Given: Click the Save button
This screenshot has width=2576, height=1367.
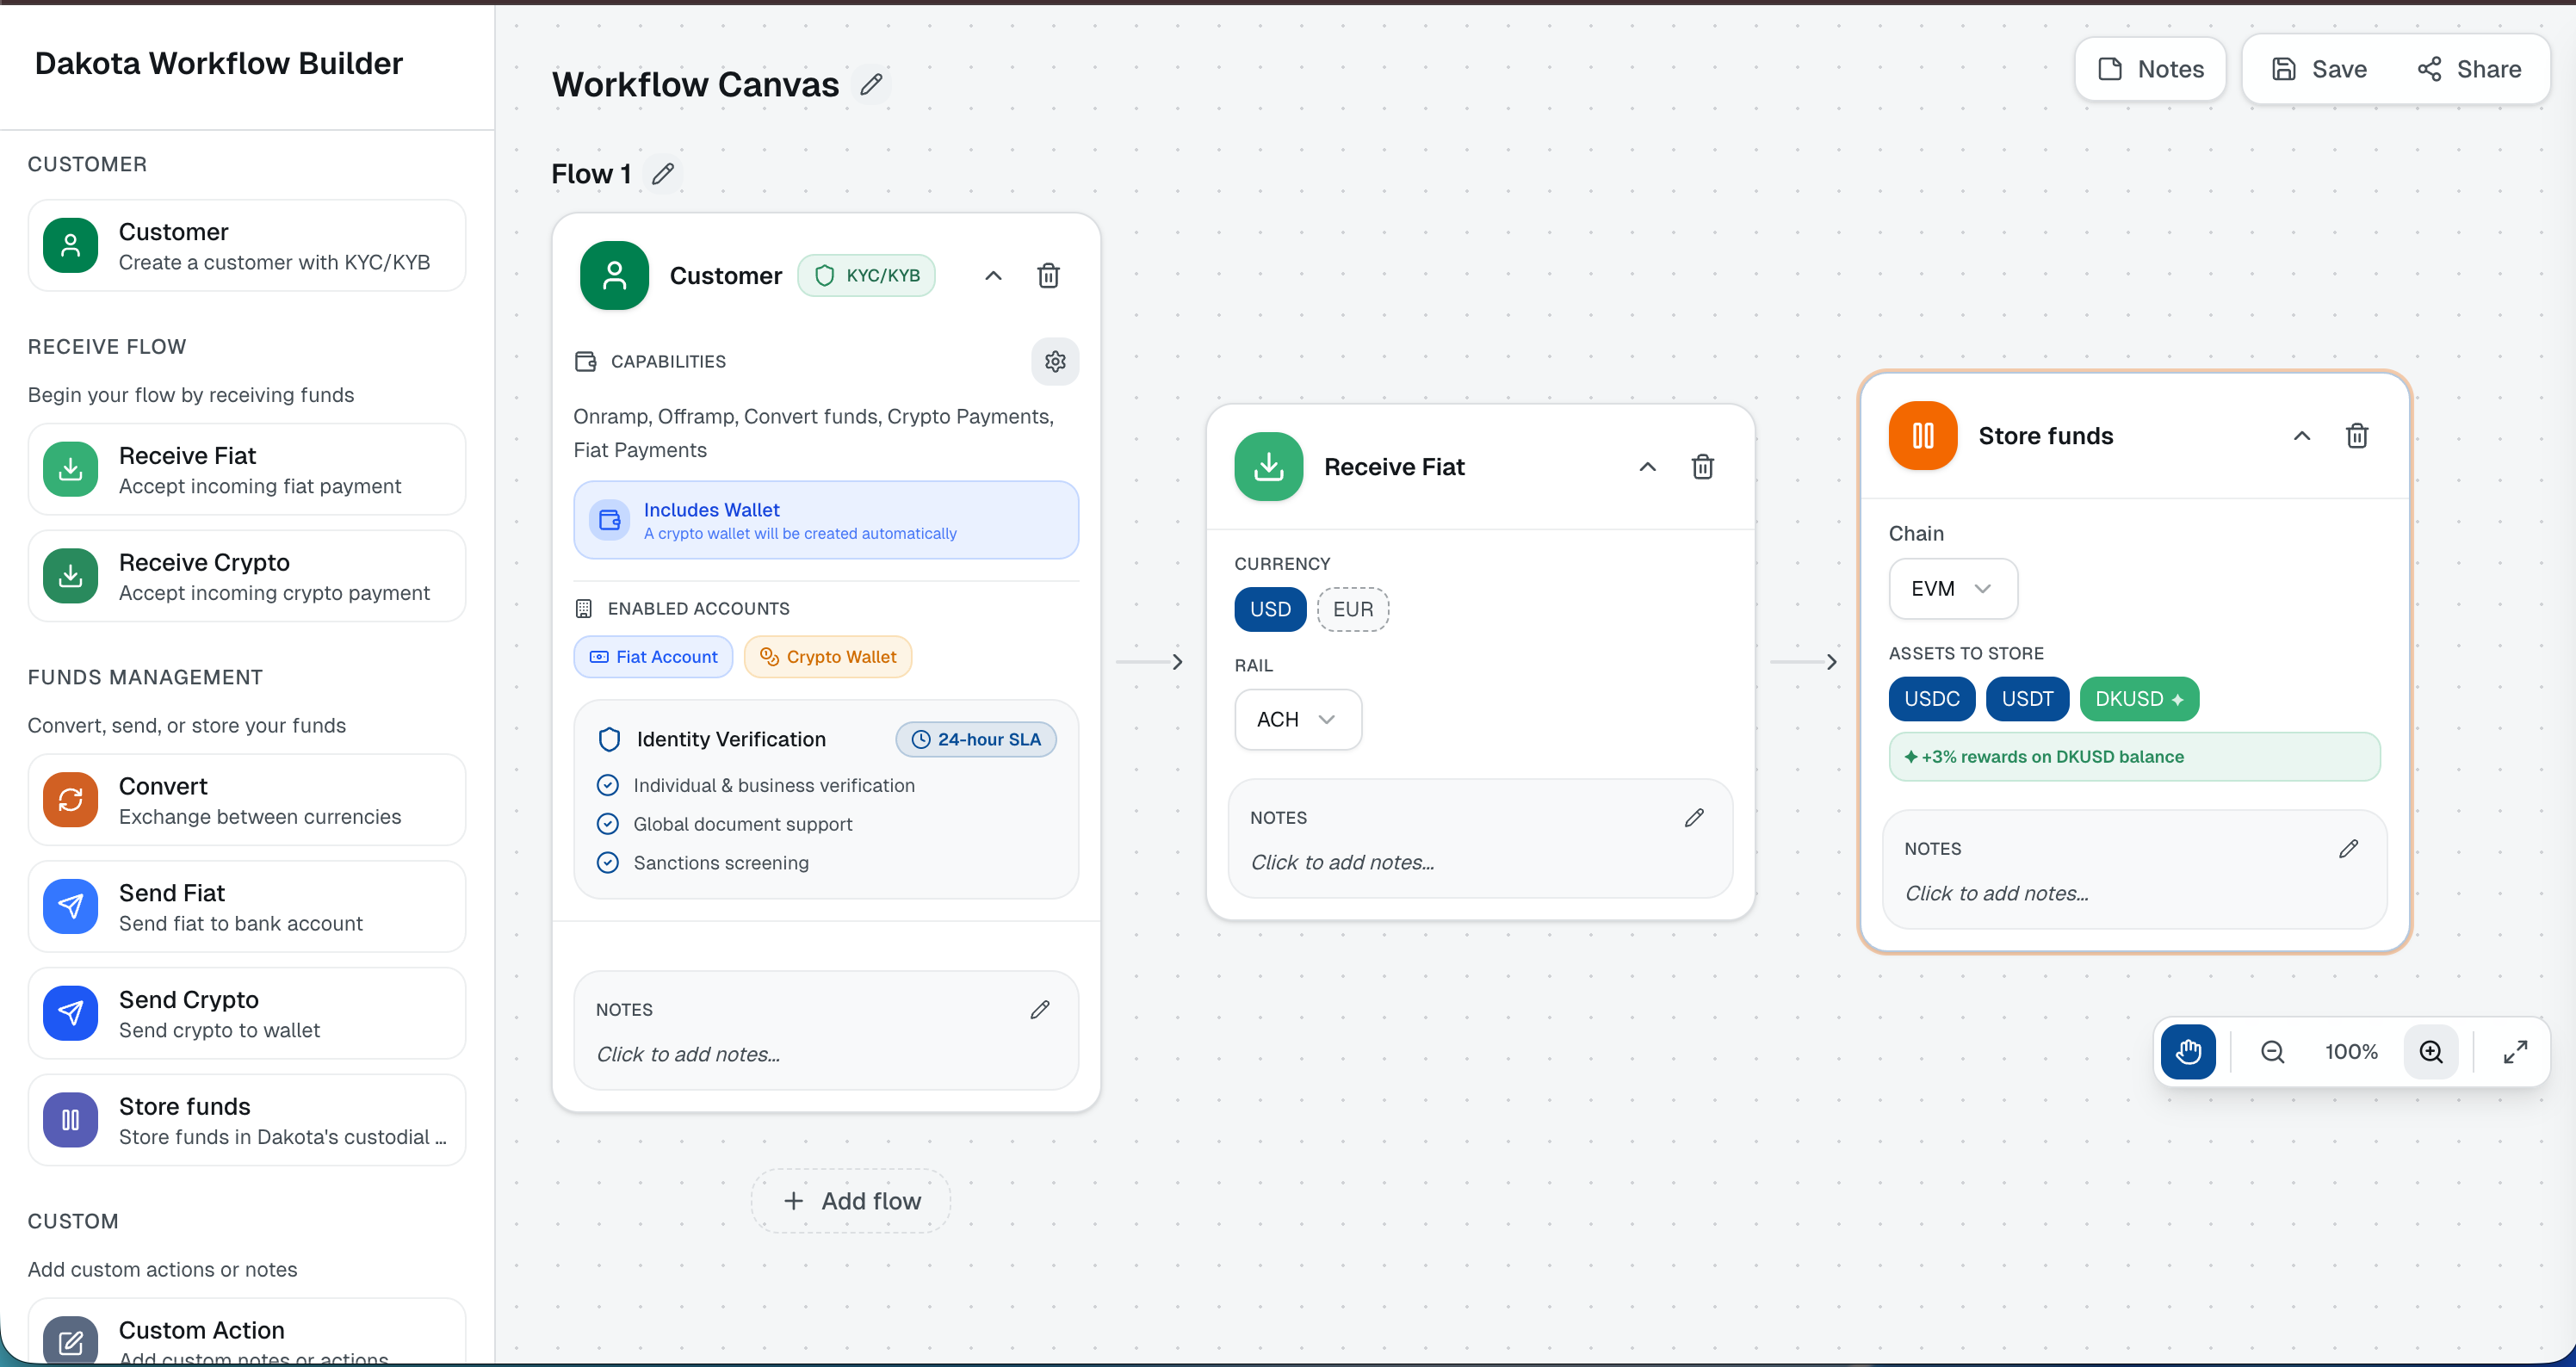Looking at the screenshot, I should pos(2319,69).
